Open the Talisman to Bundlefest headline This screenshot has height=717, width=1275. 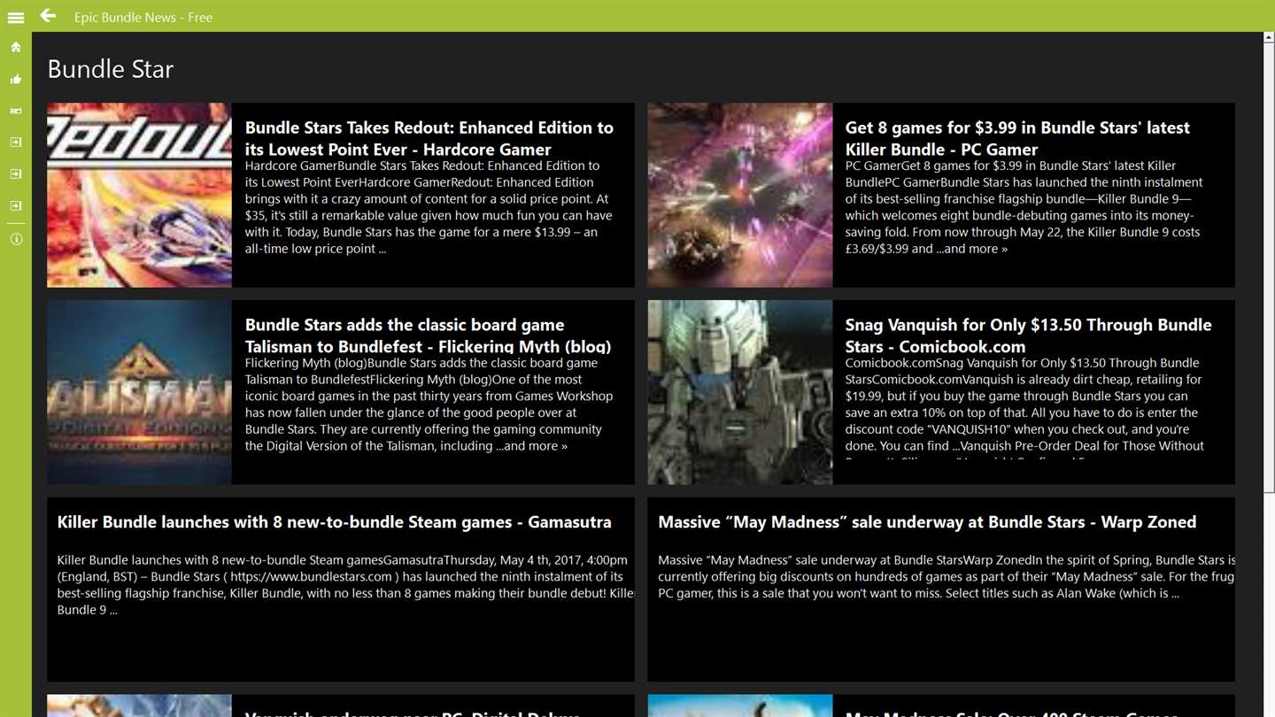(x=428, y=335)
